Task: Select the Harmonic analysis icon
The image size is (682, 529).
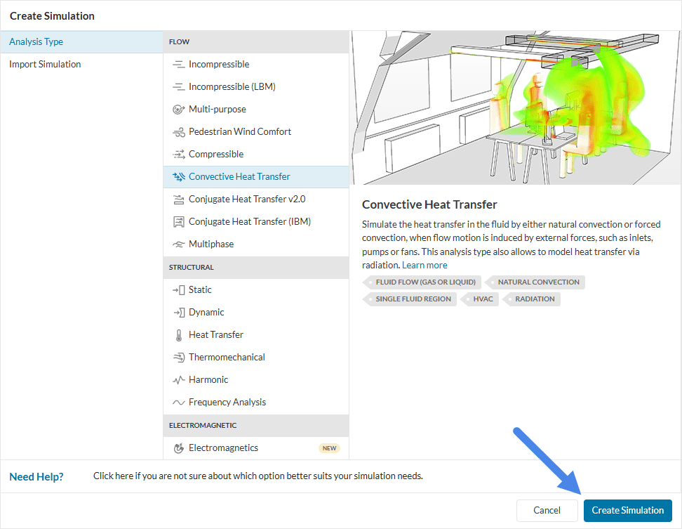Action: tap(178, 380)
